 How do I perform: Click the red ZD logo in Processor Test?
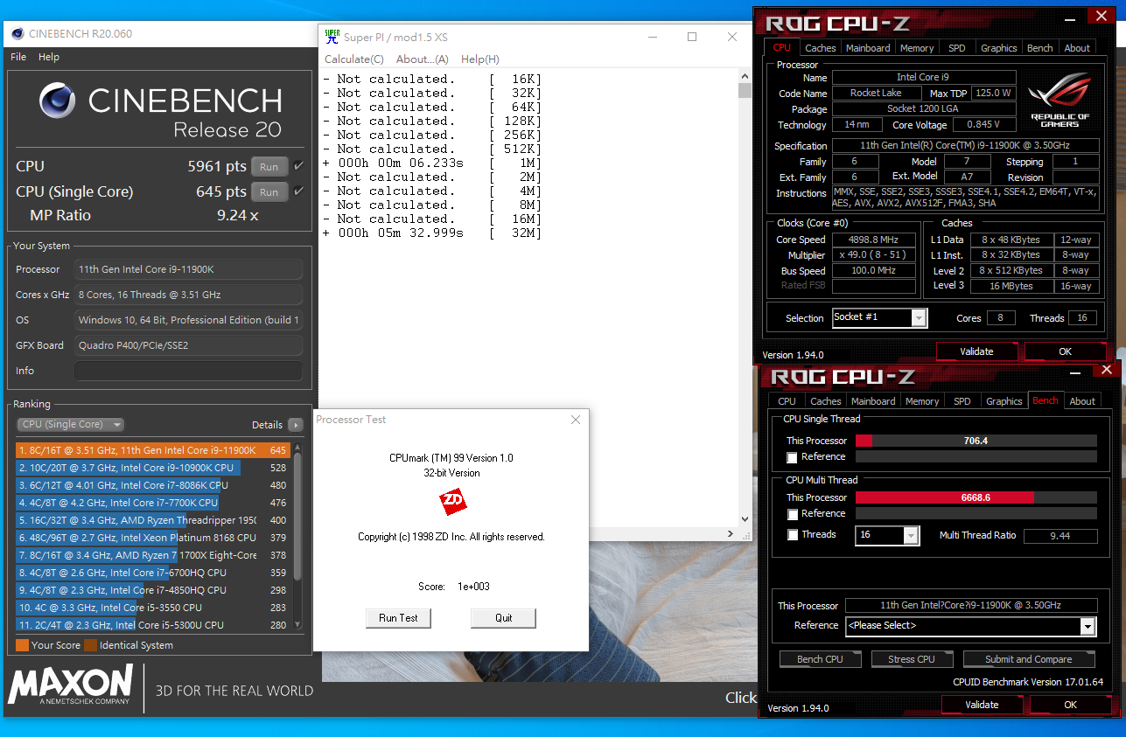pos(452,502)
